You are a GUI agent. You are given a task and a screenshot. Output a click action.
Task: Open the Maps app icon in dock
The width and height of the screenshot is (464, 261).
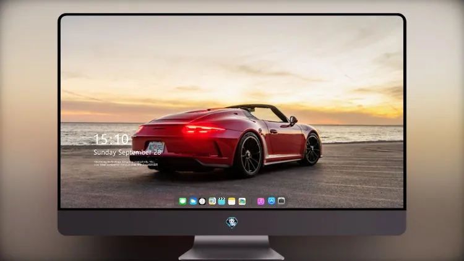pyautogui.click(x=212, y=201)
